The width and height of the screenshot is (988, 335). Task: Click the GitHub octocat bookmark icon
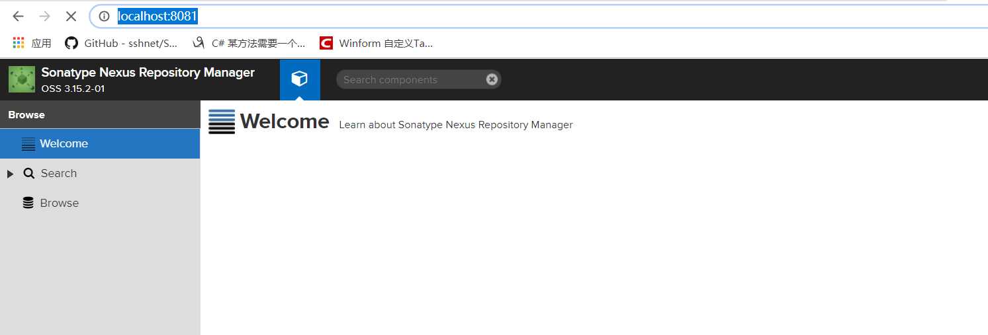[71, 43]
